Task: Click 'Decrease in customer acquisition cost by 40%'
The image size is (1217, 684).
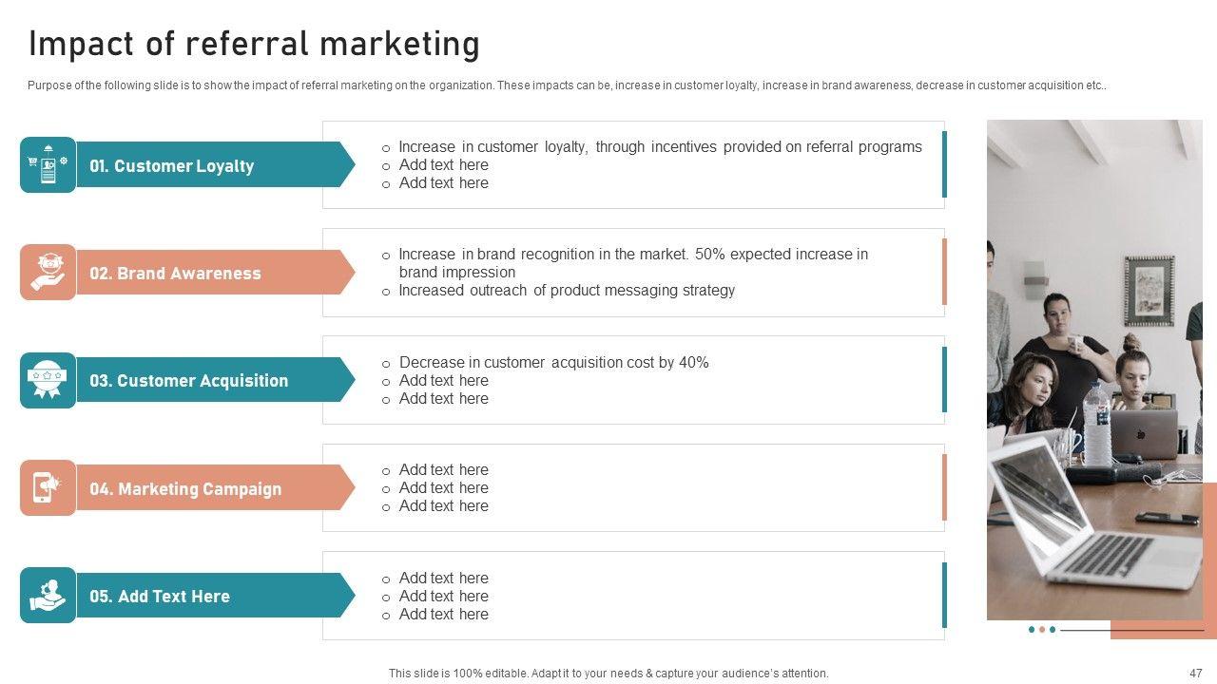Action: [x=553, y=363]
